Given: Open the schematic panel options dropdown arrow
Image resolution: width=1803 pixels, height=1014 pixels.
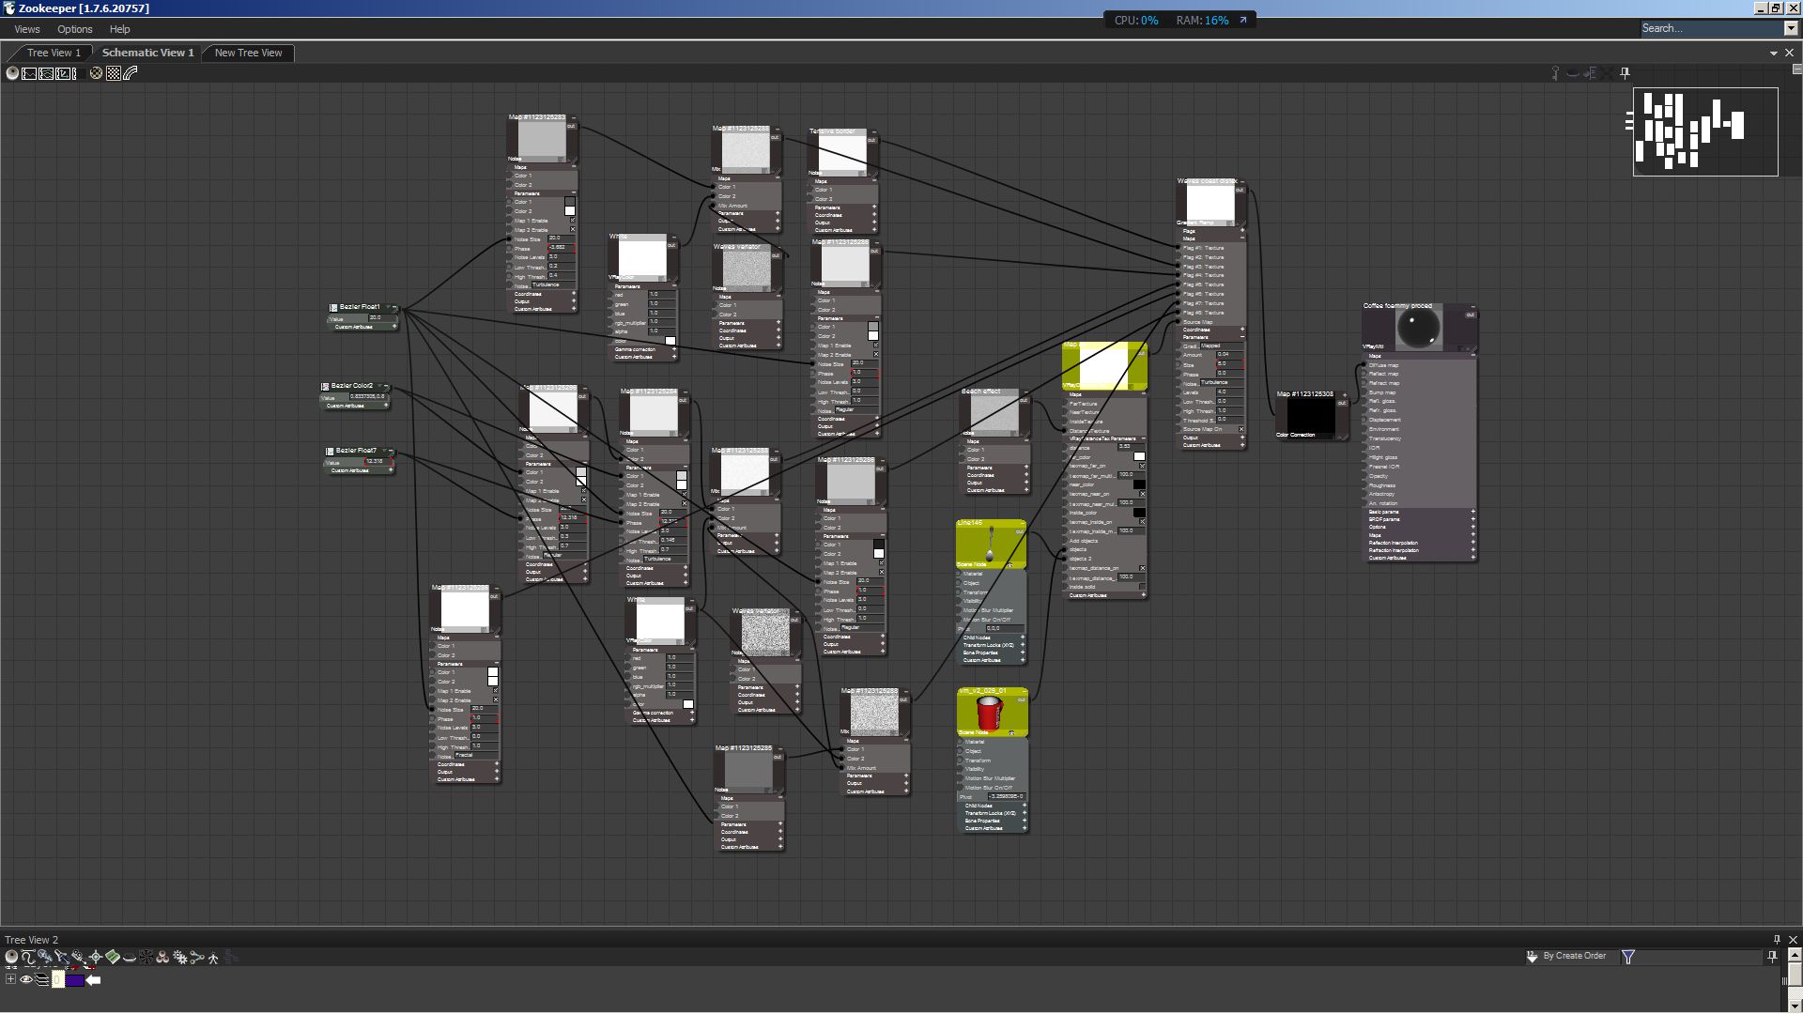Looking at the screenshot, I should click(1774, 53).
